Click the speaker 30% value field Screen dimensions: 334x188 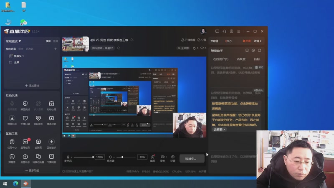142,157
